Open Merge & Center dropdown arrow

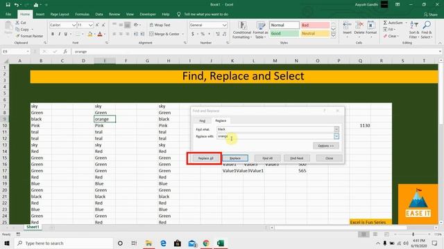pos(182,34)
